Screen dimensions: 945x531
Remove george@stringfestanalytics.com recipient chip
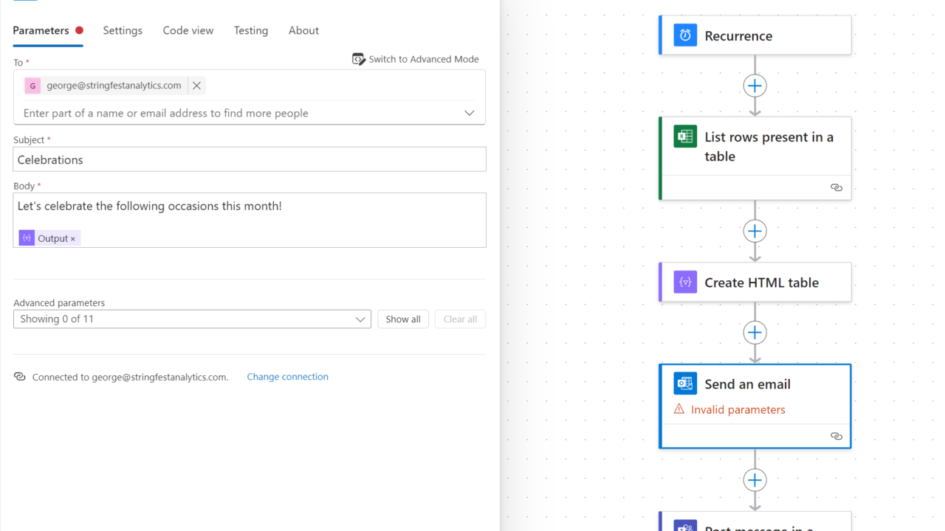pyautogui.click(x=196, y=86)
